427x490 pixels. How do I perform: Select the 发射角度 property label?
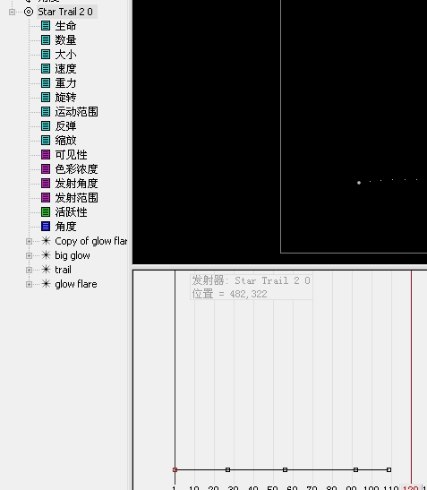[x=76, y=184]
